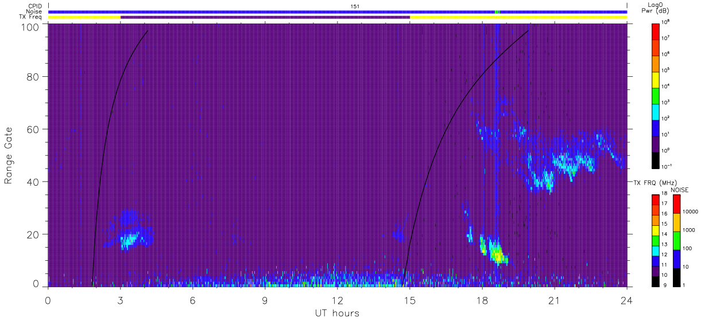Viewport: 705px width, 325px height.
Task: Click y-axis tick label "60"
Action: pos(33,129)
